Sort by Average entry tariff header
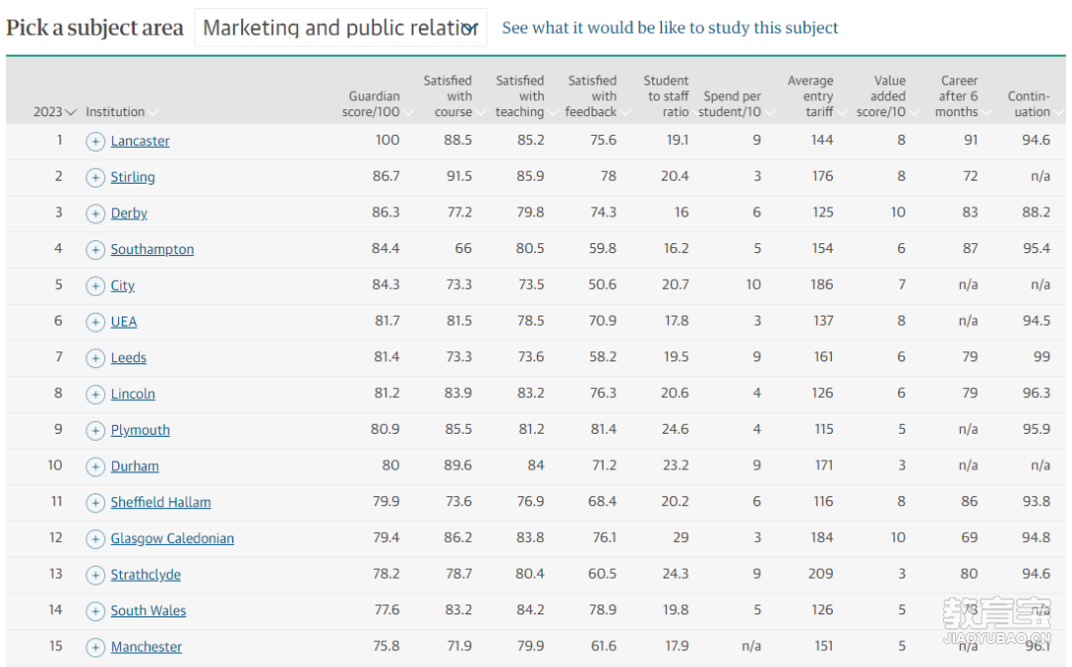Image resolution: width=1072 pixels, height=667 pixels. coord(816,96)
